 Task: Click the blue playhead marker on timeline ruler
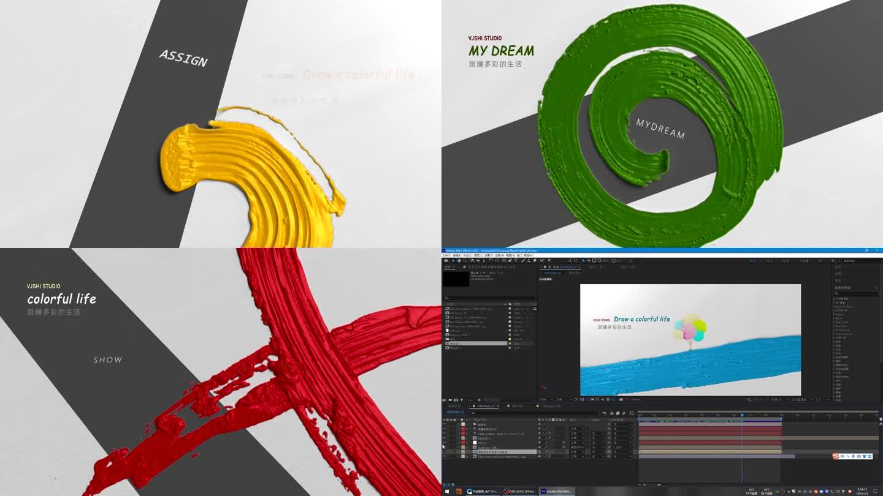(x=741, y=415)
